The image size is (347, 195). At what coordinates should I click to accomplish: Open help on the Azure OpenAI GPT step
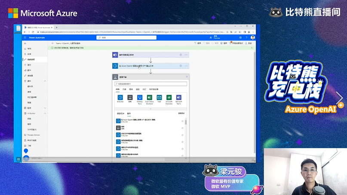click(181, 66)
